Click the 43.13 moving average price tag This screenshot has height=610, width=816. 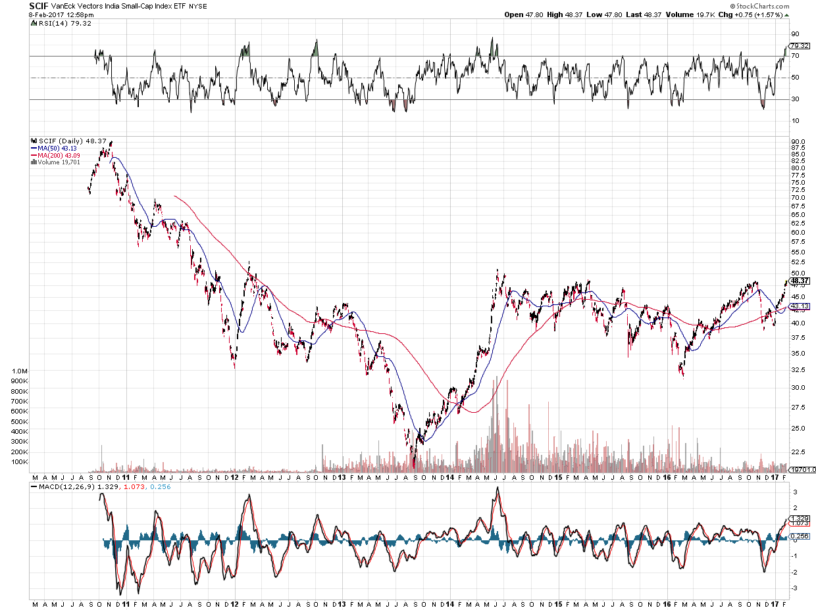pos(799,306)
